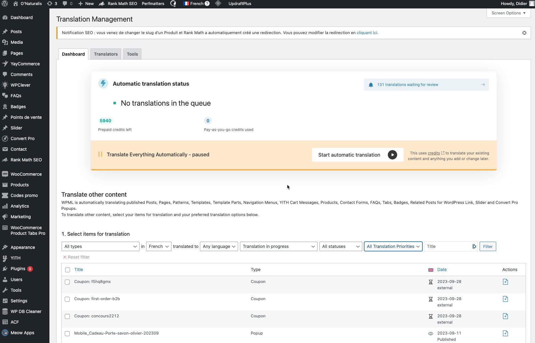Open the updates icon showing 3

[x=52, y=4]
